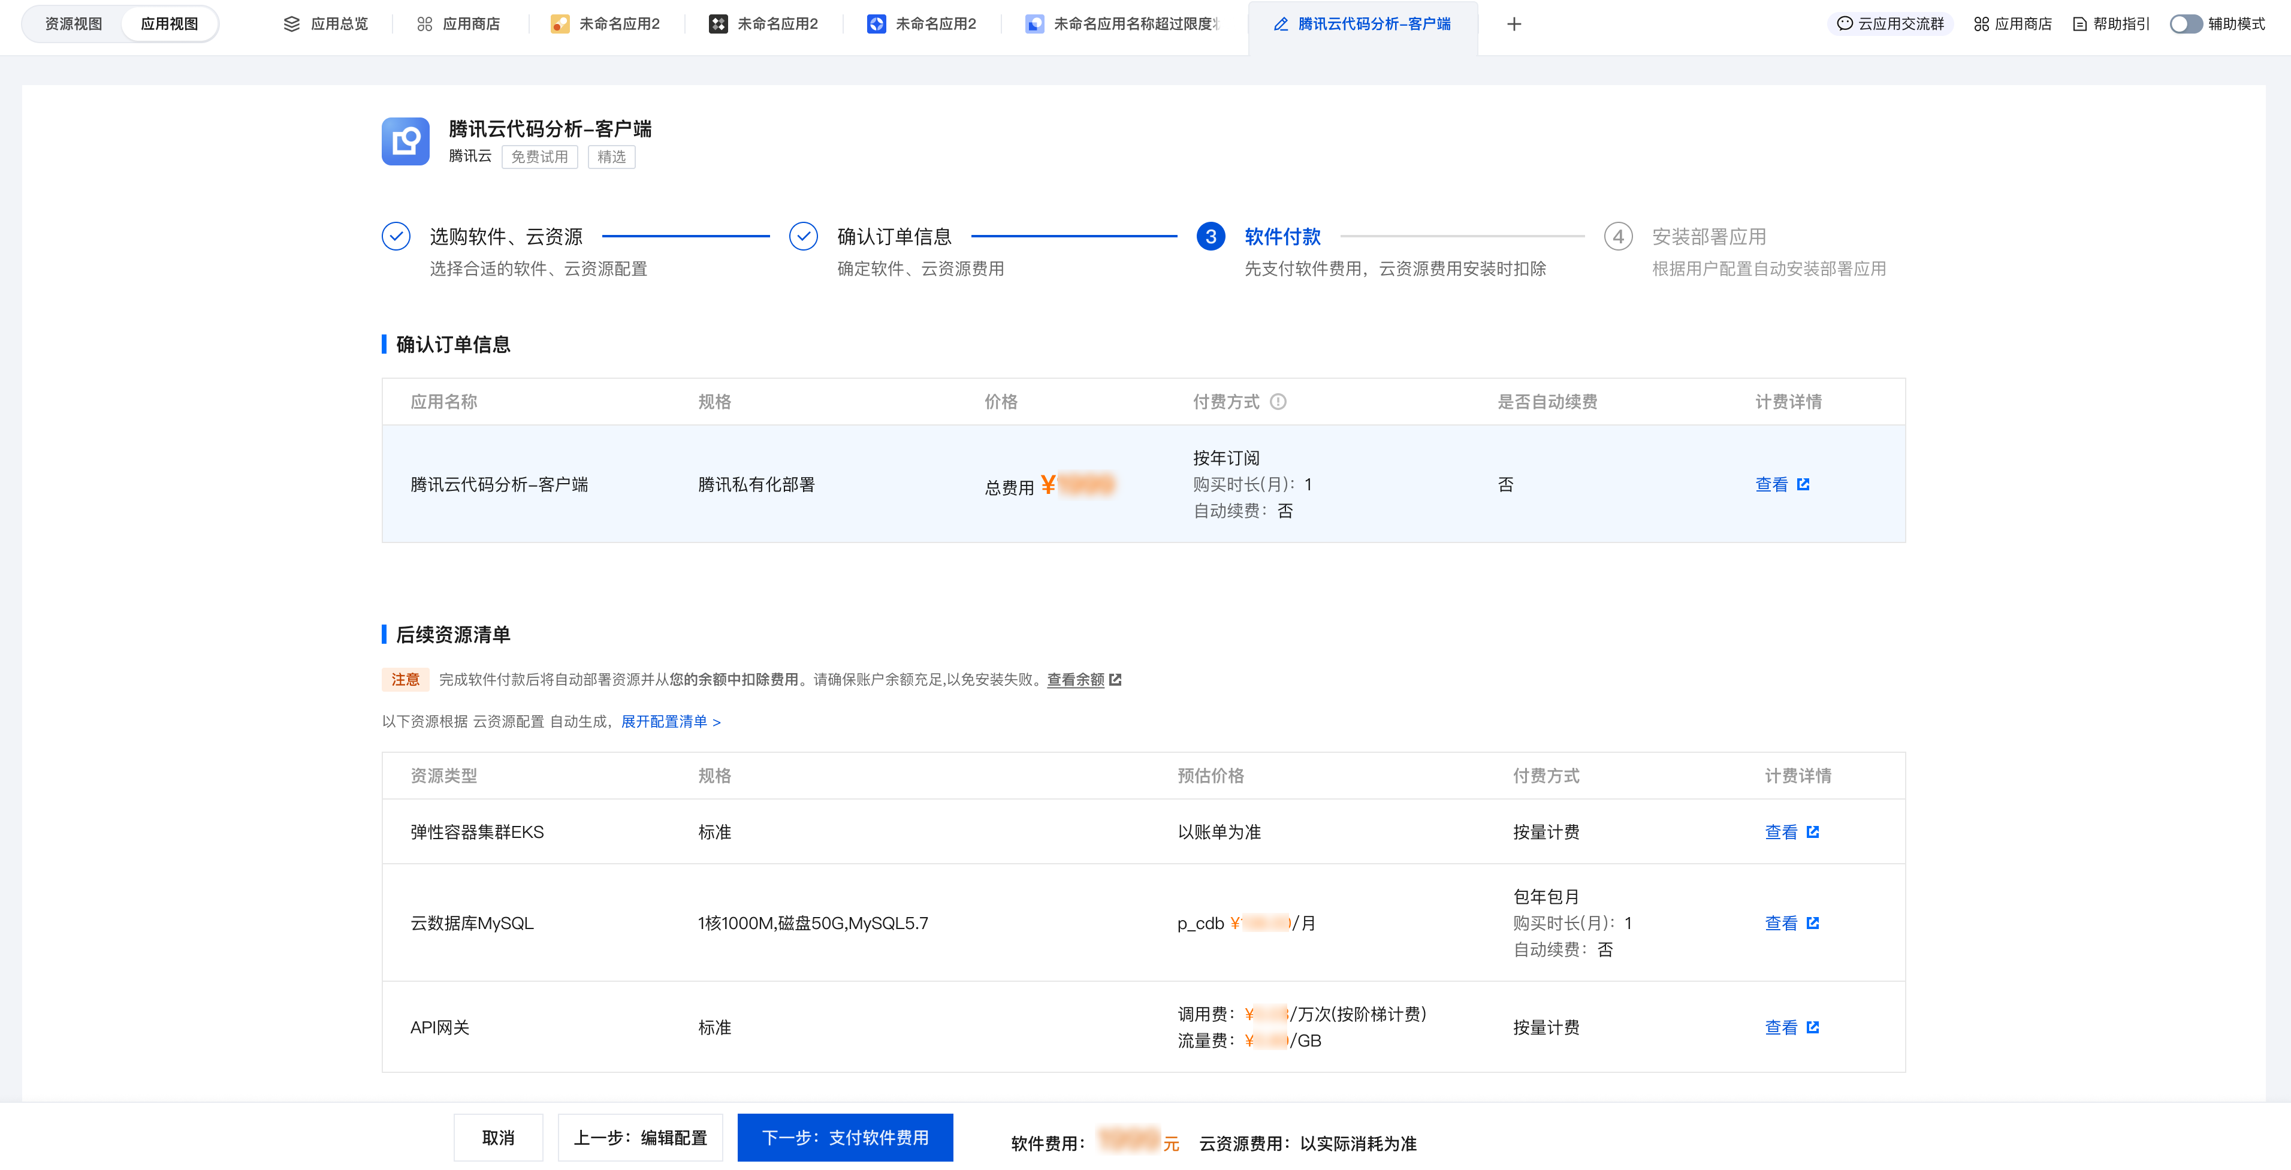The width and height of the screenshot is (2291, 1170).
Task: Click the 付费方式 info icon
Action: click(x=1277, y=401)
